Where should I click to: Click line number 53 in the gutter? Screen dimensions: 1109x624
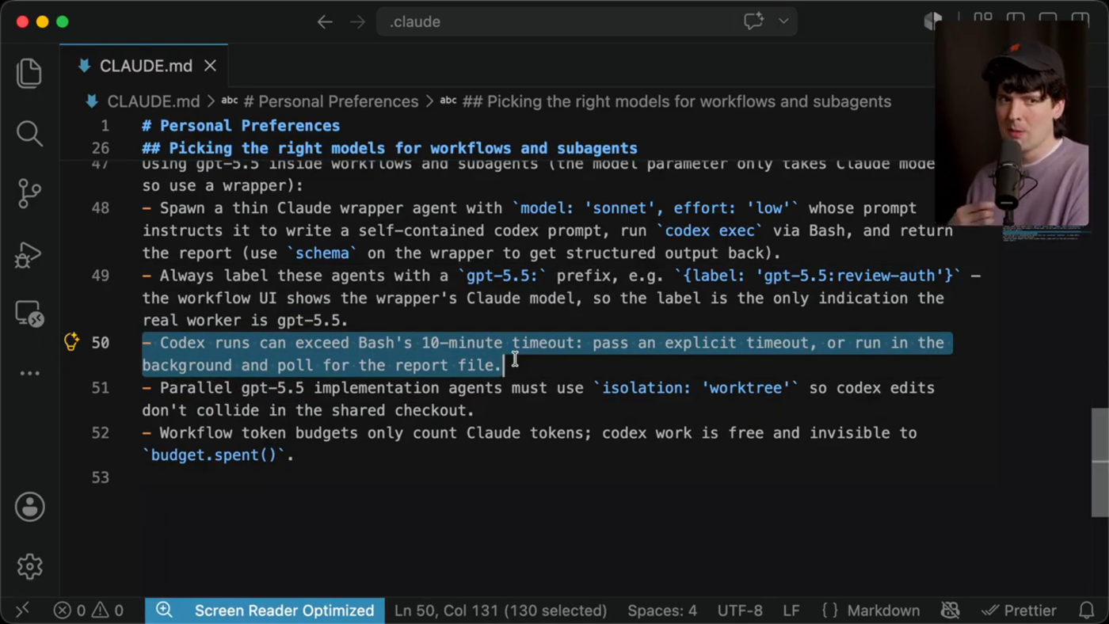101,478
